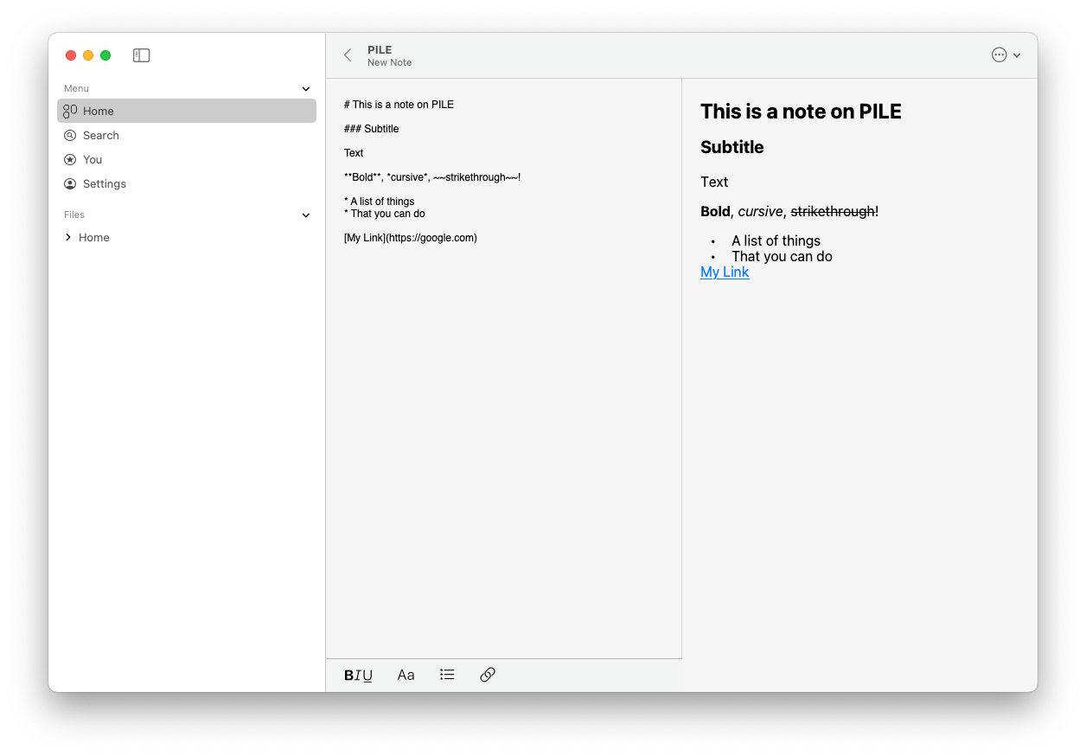
Task: Click the '[My Link](https://google.com)' markdown line
Action: 411,238
